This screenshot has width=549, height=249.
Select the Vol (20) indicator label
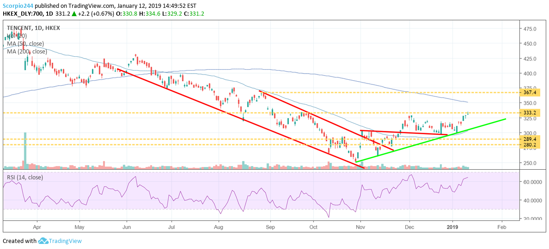[x=17, y=36]
